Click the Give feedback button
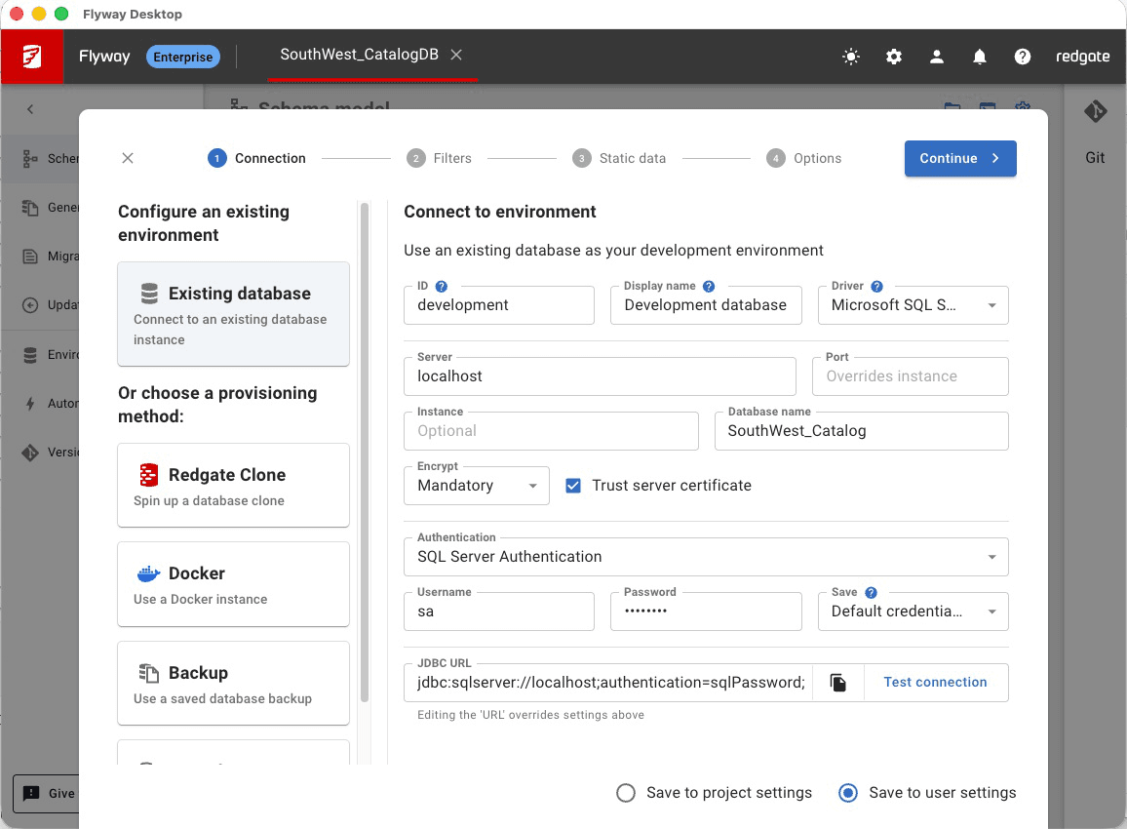This screenshot has height=829, width=1127. 46,794
